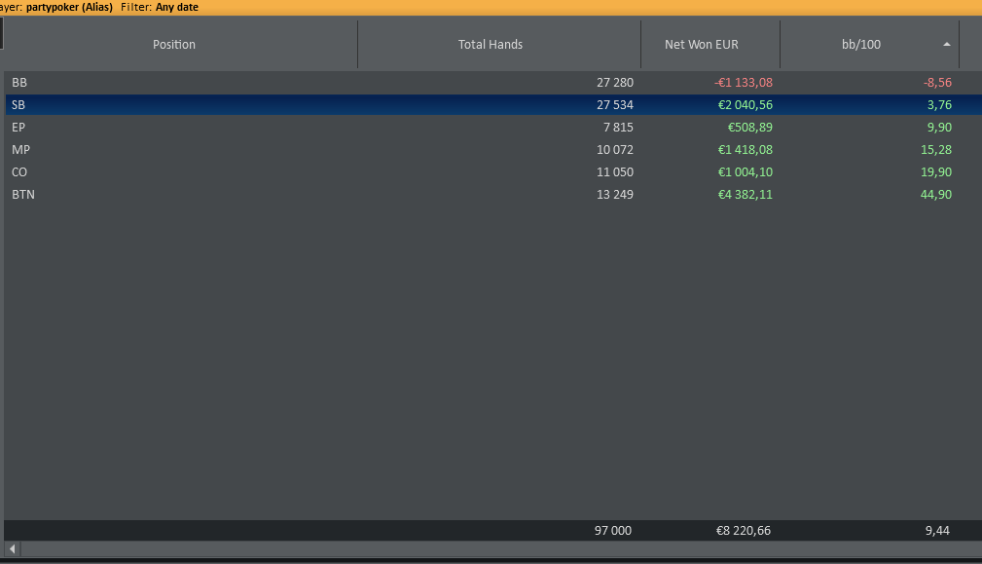The image size is (982, 564).
Task: Click the partypoker (Alias) player label
Action: (x=69, y=8)
